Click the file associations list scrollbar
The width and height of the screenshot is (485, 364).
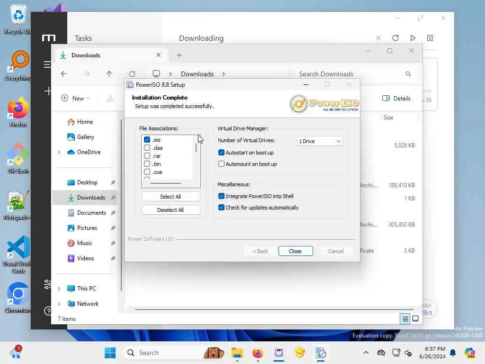point(196,148)
